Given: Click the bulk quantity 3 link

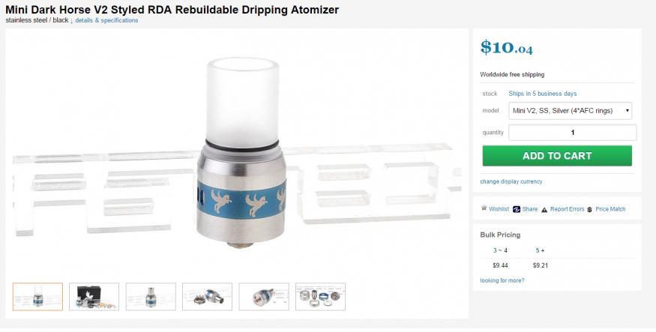Looking at the screenshot, I should coord(495,250).
